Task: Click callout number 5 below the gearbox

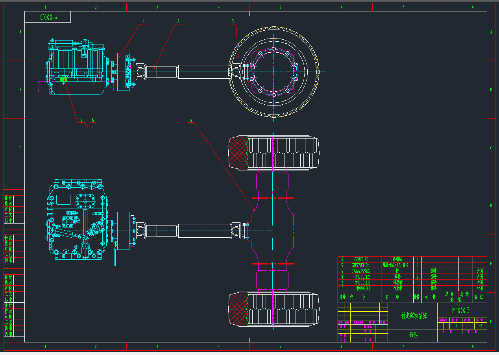Action: (x=81, y=120)
